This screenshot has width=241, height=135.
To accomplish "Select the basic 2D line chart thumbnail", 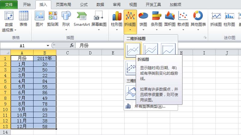I will [133, 50].
